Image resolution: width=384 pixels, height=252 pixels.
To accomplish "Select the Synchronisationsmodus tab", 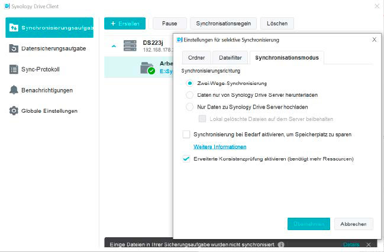I will click(287, 58).
